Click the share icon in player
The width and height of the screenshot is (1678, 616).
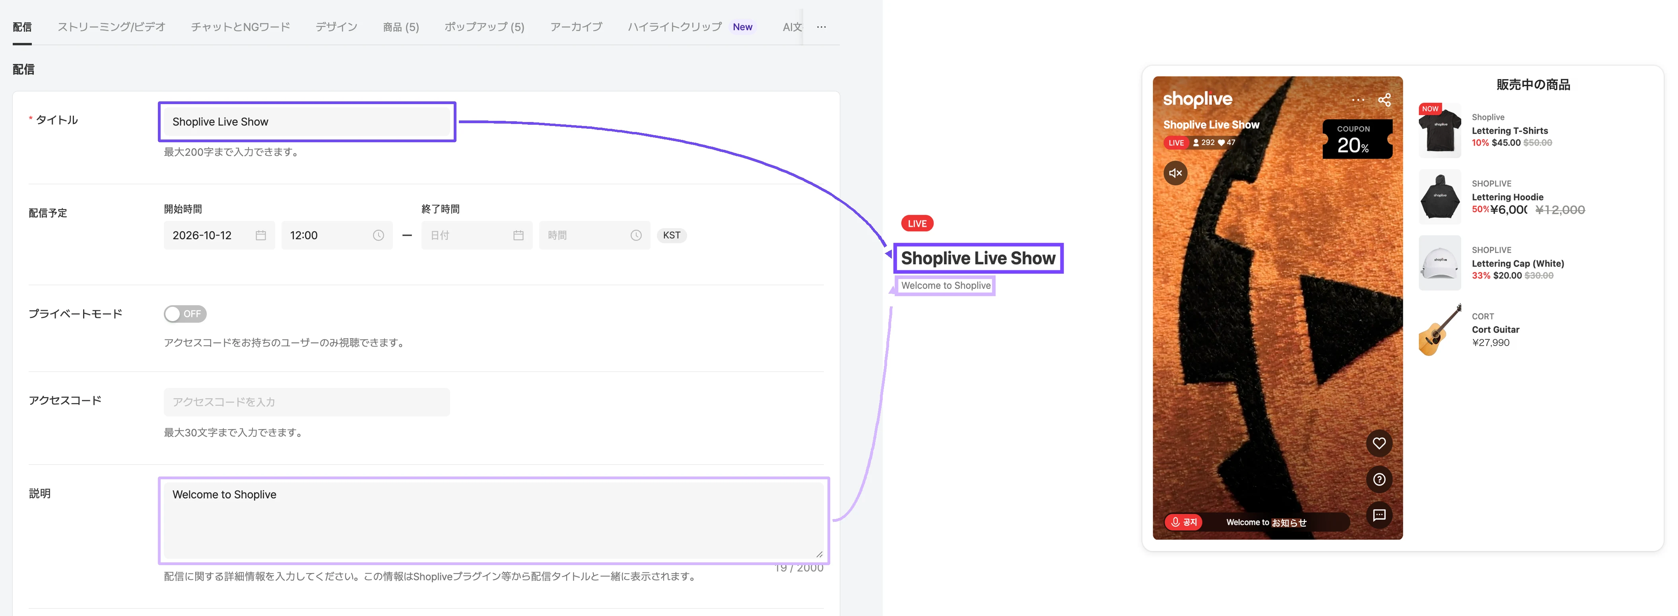(x=1384, y=100)
